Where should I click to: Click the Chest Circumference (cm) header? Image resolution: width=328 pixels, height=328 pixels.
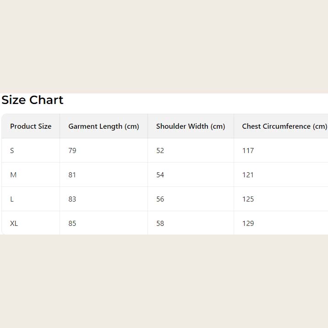pos(284,126)
